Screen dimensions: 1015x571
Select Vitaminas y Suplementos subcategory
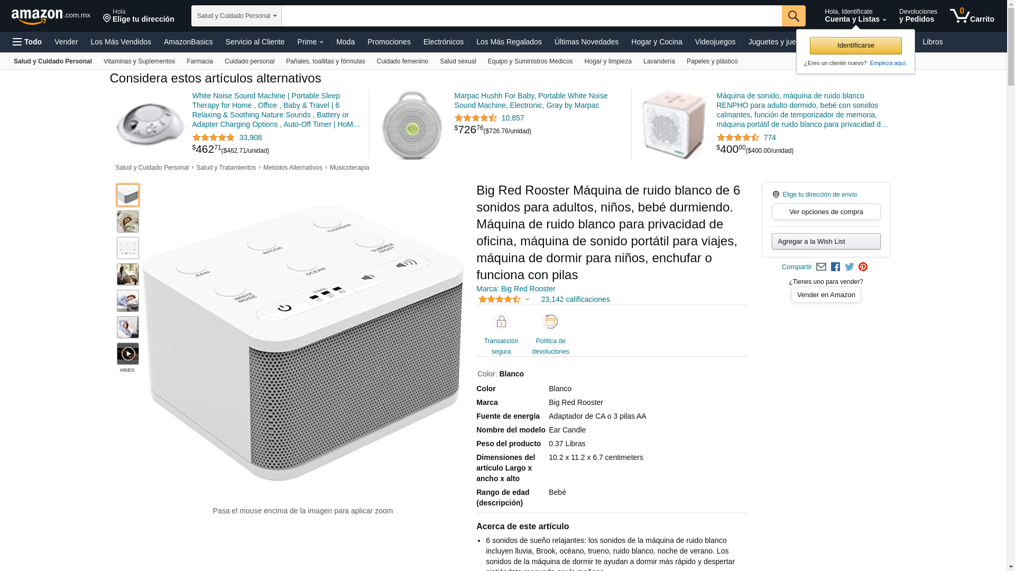pyautogui.click(x=139, y=61)
